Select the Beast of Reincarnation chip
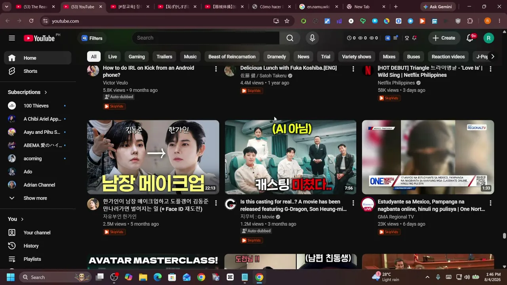Screen dimensions: 507x285 pos(232,57)
